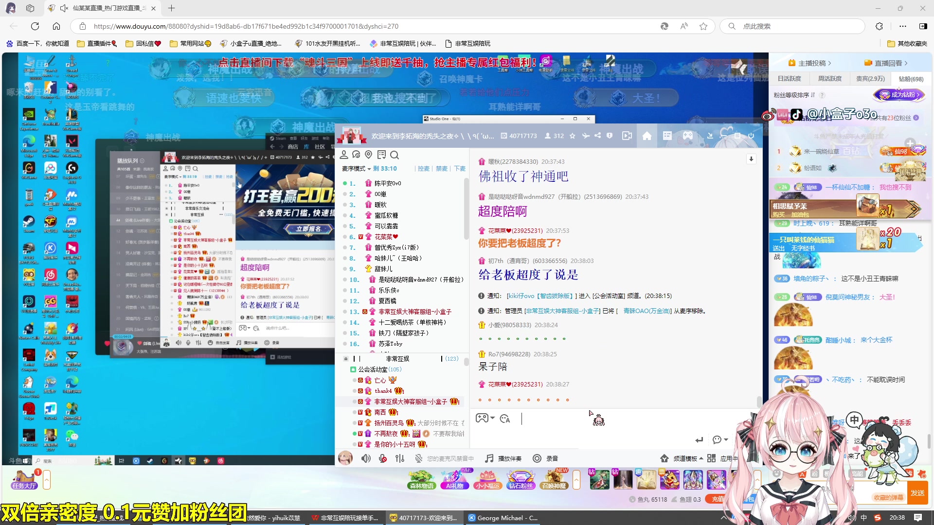
Task: Click the 下麦 link
Action: pos(460,169)
